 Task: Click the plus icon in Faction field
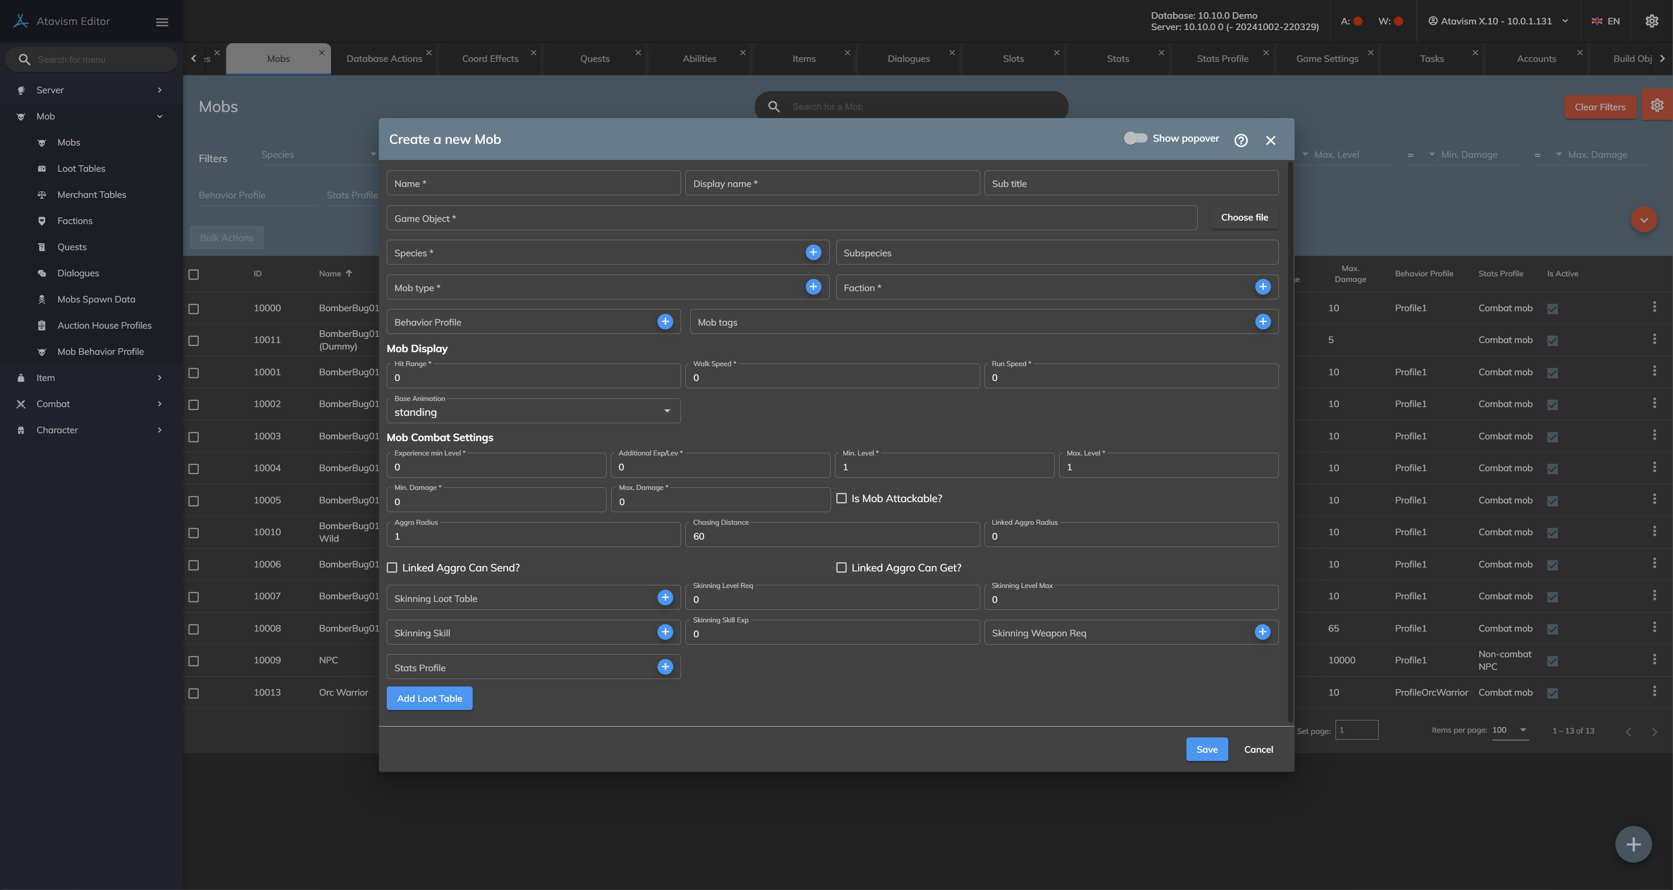point(1263,287)
